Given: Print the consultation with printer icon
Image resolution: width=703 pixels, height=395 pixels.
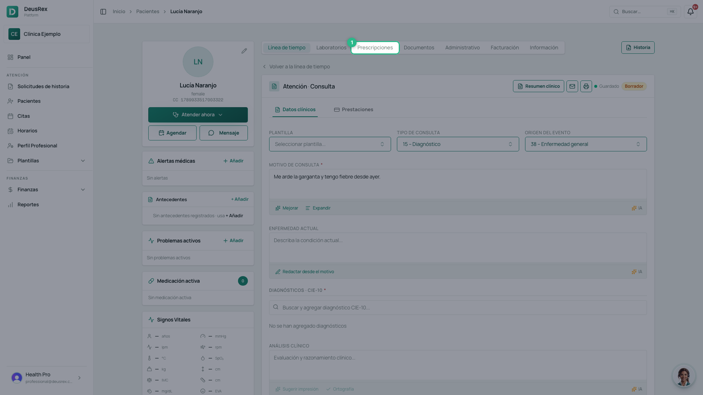Looking at the screenshot, I should [586, 86].
